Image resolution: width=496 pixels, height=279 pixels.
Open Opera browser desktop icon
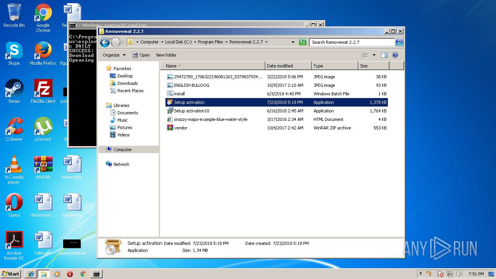pos(14,205)
